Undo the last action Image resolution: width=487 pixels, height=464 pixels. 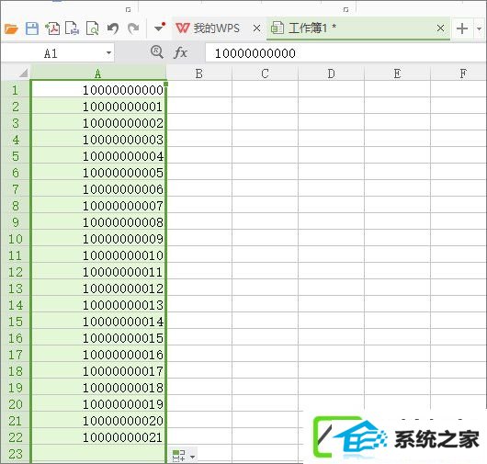[x=113, y=28]
